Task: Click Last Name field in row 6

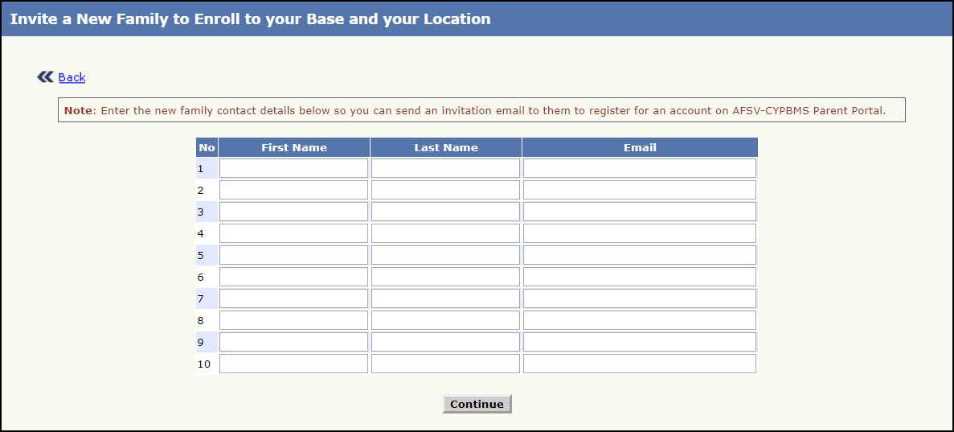Action: [445, 277]
